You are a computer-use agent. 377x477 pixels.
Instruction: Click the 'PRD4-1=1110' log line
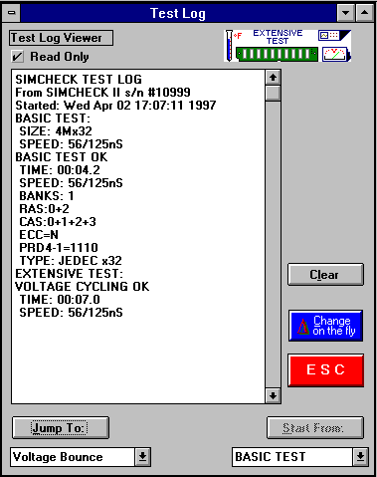click(x=59, y=248)
